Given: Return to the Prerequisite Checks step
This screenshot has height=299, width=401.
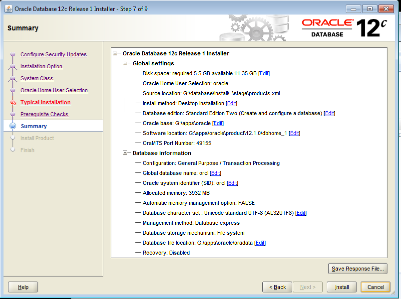Looking at the screenshot, I should coord(44,114).
